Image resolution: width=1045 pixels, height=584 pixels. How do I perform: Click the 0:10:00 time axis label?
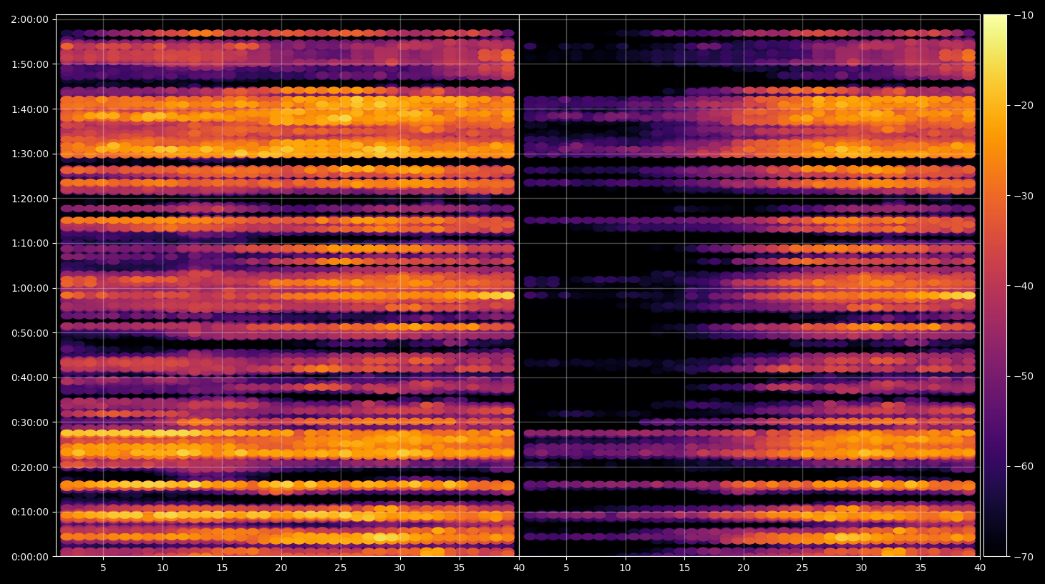(29, 512)
